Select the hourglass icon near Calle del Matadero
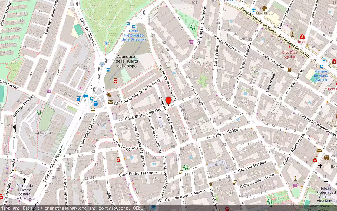Image resolution: width=337 pixels, height=211 pixels. click(x=292, y=34)
